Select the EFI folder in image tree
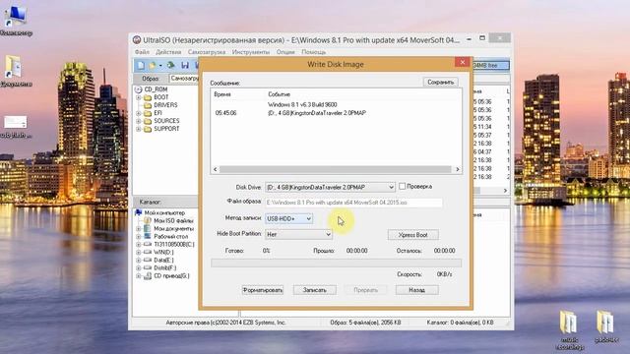The height and width of the screenshot is (354, 630). [x=157, y=113]
